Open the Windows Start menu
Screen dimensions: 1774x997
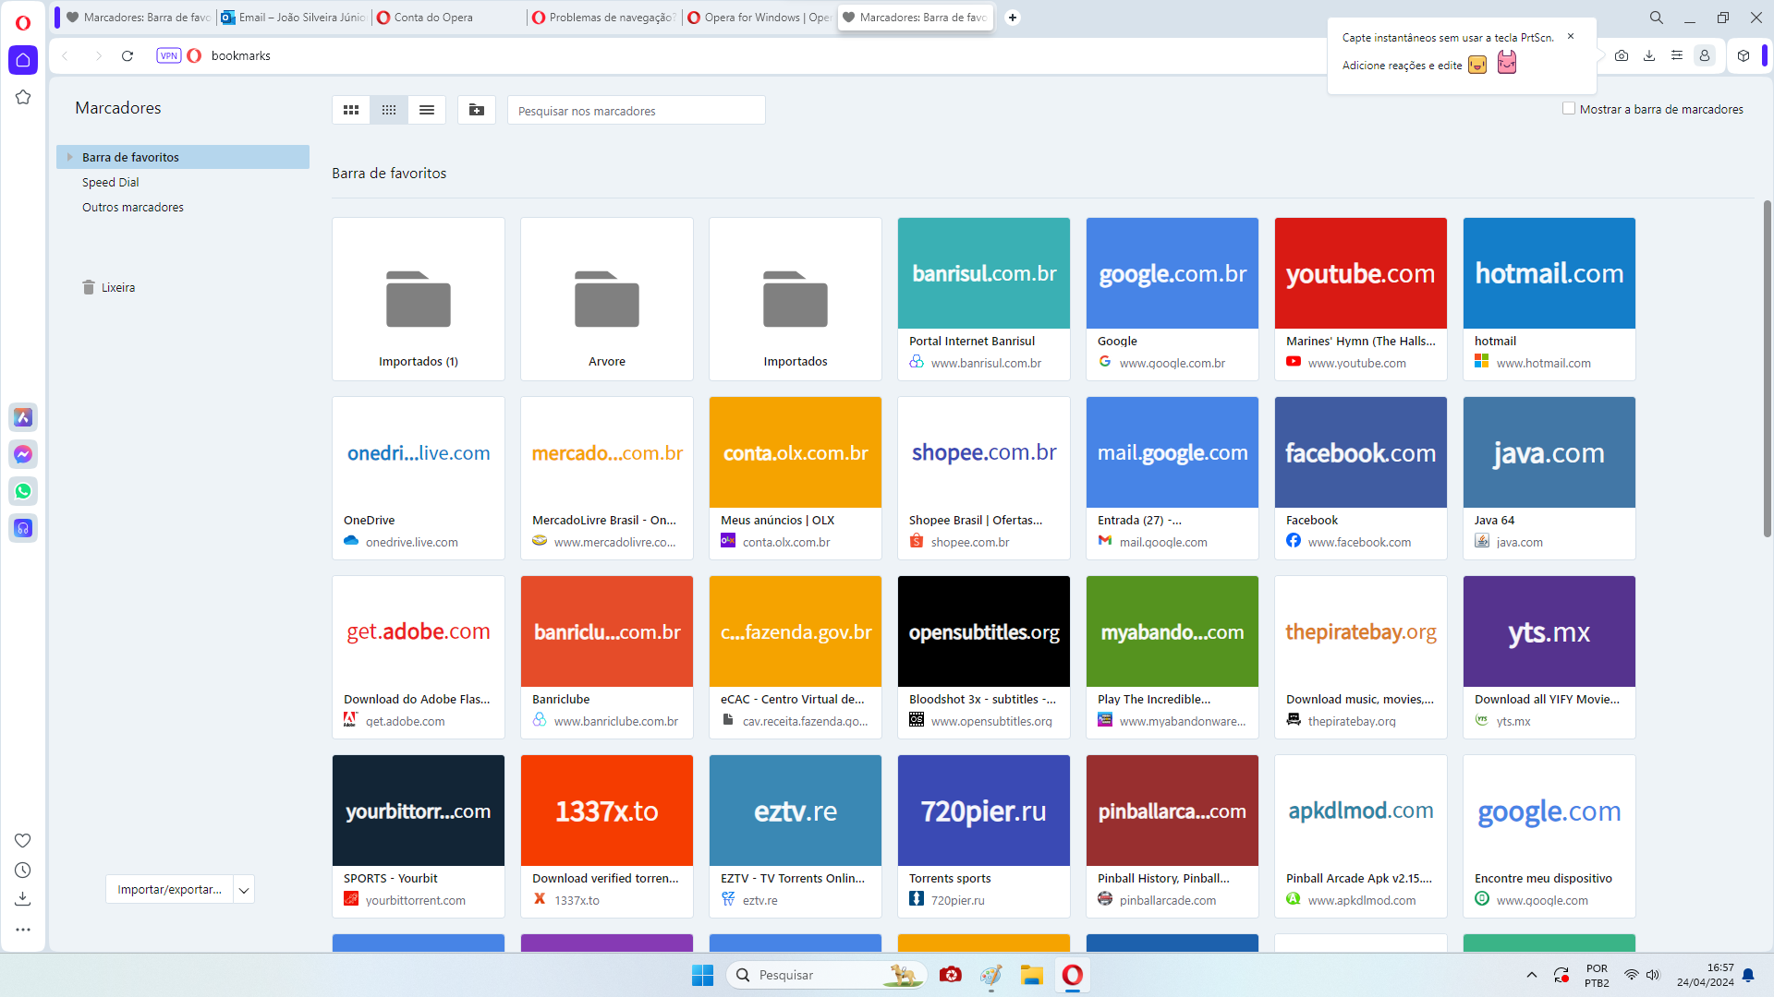pyautogui.click(x=702, y=975)
